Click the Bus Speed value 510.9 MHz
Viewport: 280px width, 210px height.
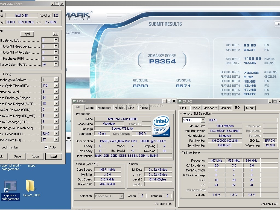coord(107,179)
